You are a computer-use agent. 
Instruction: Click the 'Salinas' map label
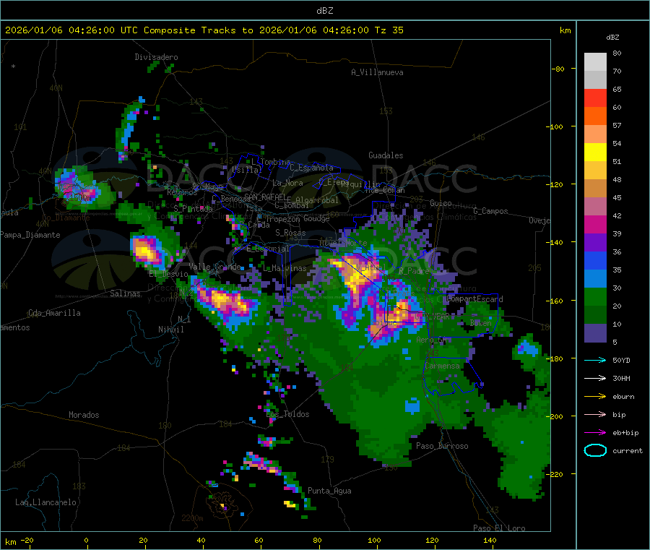point(125,293)
